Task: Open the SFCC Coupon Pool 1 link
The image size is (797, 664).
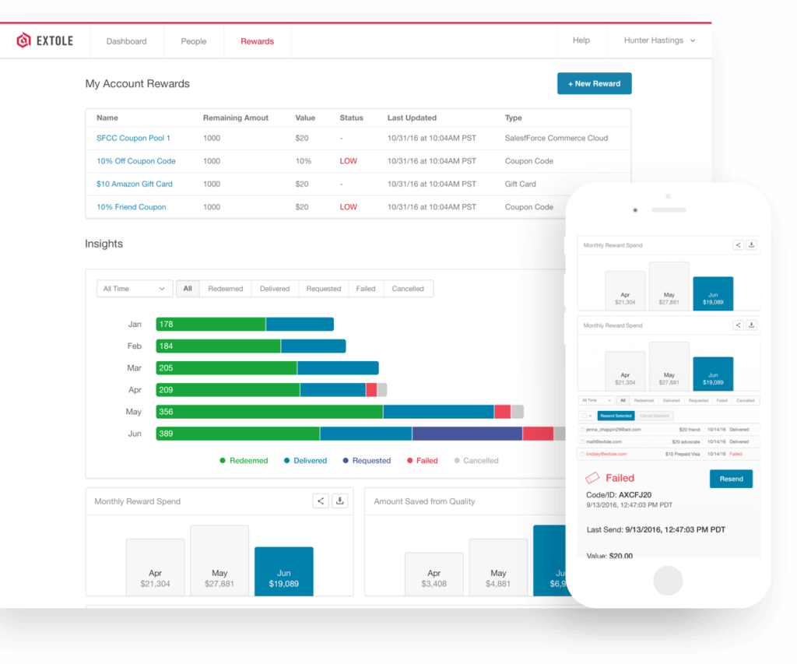Action: point(133,138)
